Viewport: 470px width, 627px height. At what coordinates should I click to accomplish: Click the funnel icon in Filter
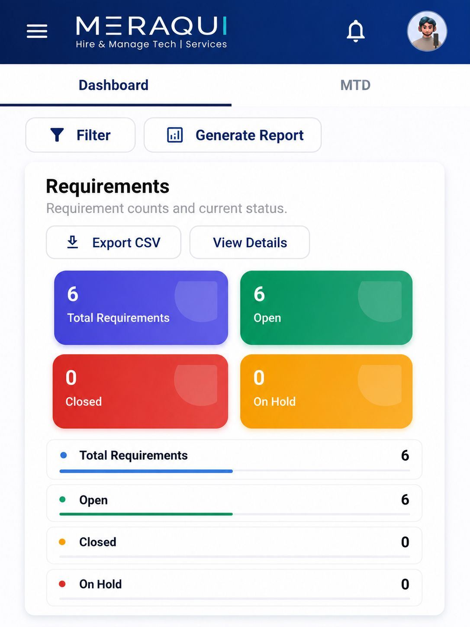(x=57, y=135)
